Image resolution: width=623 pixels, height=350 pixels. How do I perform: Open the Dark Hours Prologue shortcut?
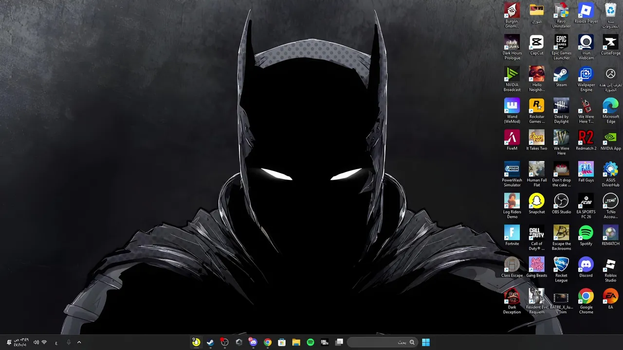coord(512,47)
